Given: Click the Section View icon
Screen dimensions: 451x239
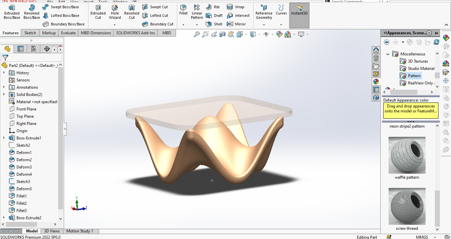Looking at the screenshot, I should [223, 34].
